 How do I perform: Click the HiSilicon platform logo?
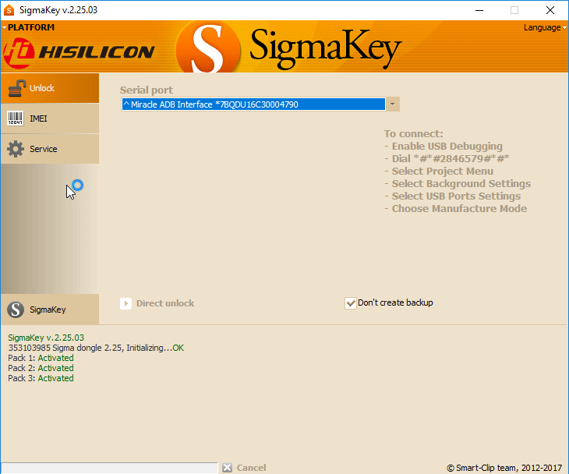click(x=79, y=53)
